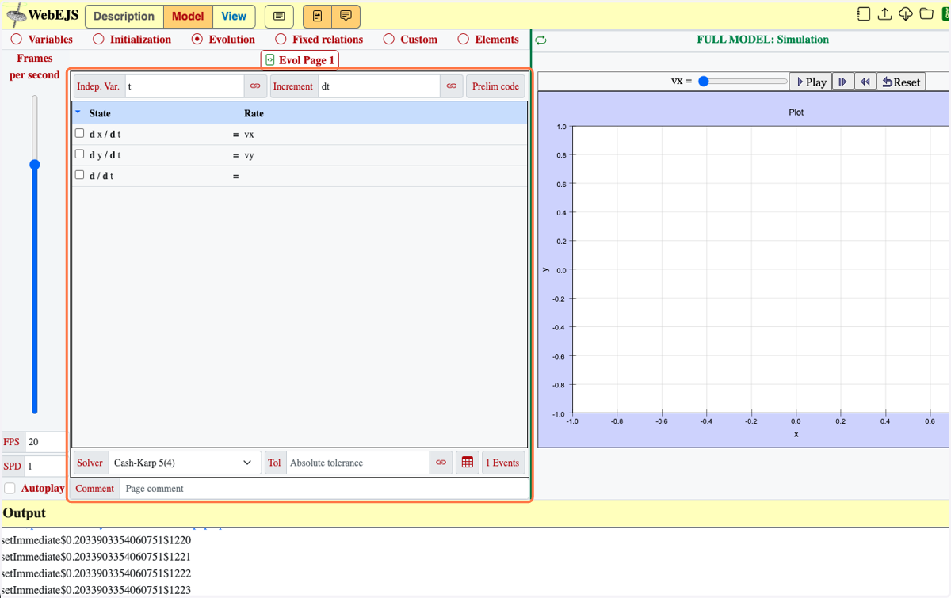Select the Evolution radio button
This screenshot has height=598, width=951.
[197, 39]
